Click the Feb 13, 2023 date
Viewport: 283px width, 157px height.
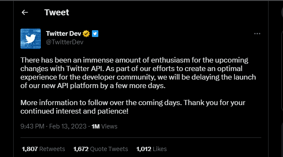coord(68,126)
